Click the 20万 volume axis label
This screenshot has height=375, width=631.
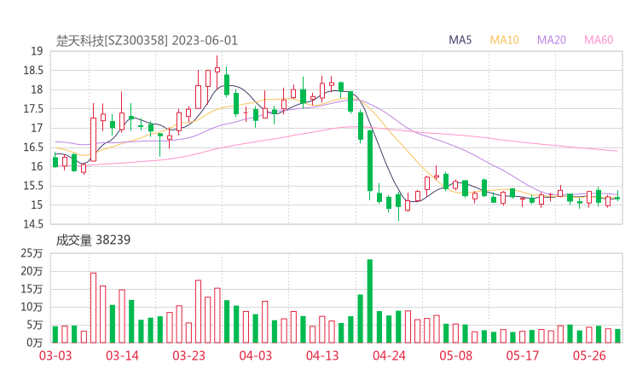(x=32, y=271)
